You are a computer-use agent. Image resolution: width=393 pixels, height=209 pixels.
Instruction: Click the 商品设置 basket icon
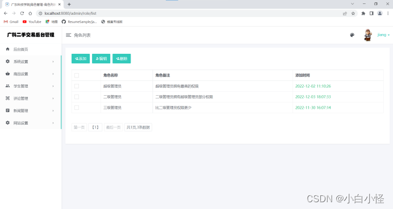click(x=7, y=74)
